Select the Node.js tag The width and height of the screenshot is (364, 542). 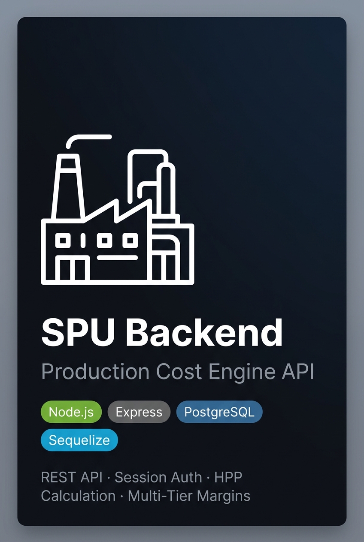pyautogui.click(x=71, y=412)
